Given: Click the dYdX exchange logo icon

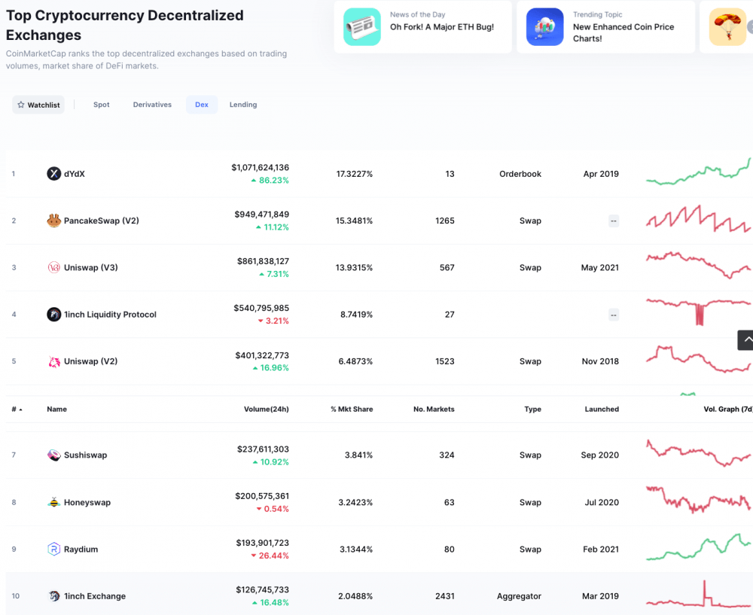Looking at the screenshot, I should 53,173.
